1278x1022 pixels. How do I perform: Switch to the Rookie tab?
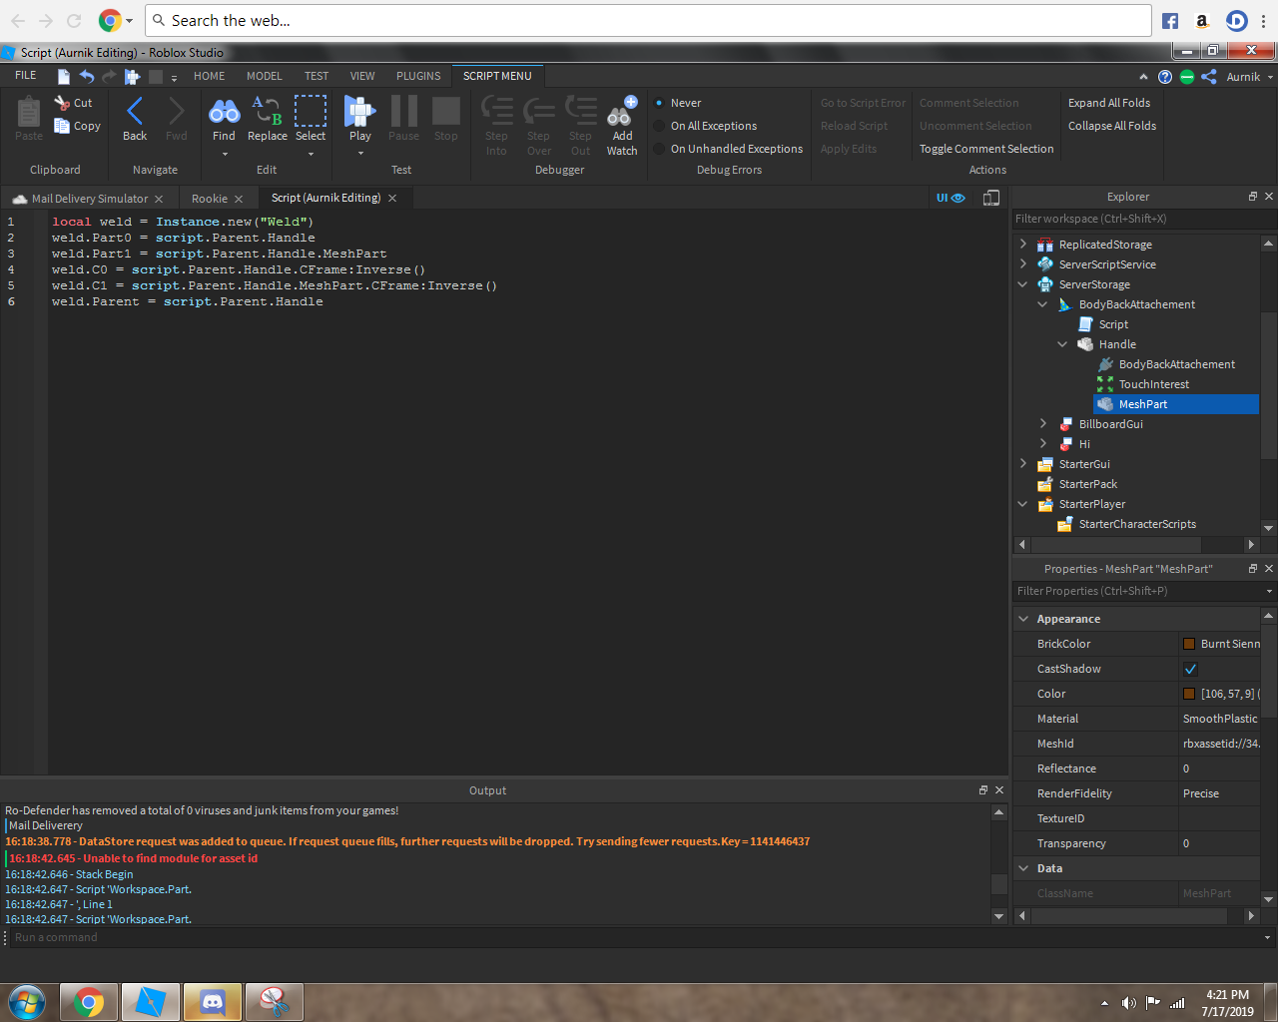coord(210,198)
